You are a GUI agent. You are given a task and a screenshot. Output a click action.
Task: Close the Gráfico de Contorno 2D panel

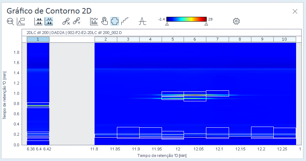point(295,11)
